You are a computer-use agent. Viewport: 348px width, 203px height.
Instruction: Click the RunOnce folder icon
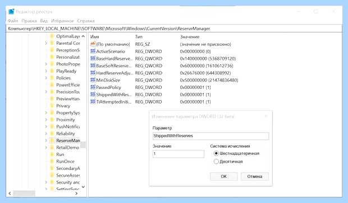tap(52, 162)
